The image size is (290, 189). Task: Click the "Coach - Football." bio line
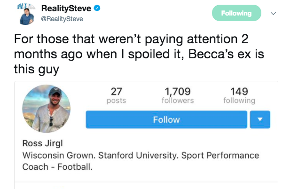(x=57, y=166)
